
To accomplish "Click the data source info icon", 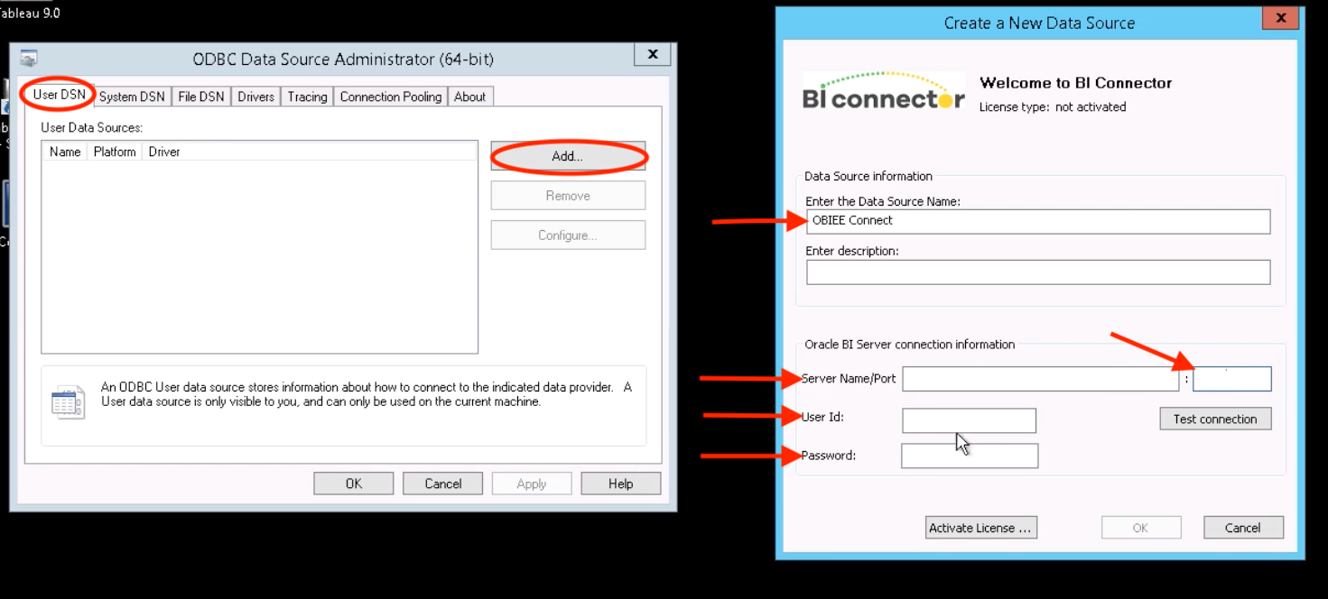I will (x=68, y=402).
